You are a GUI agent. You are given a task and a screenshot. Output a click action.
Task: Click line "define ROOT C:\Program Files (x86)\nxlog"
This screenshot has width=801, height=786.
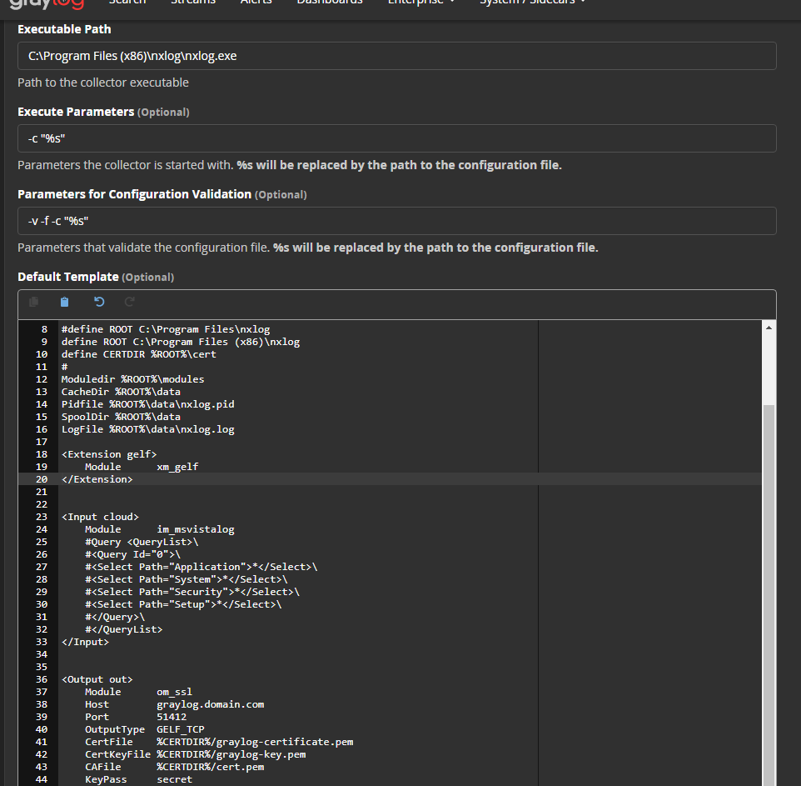coord(181,342)
